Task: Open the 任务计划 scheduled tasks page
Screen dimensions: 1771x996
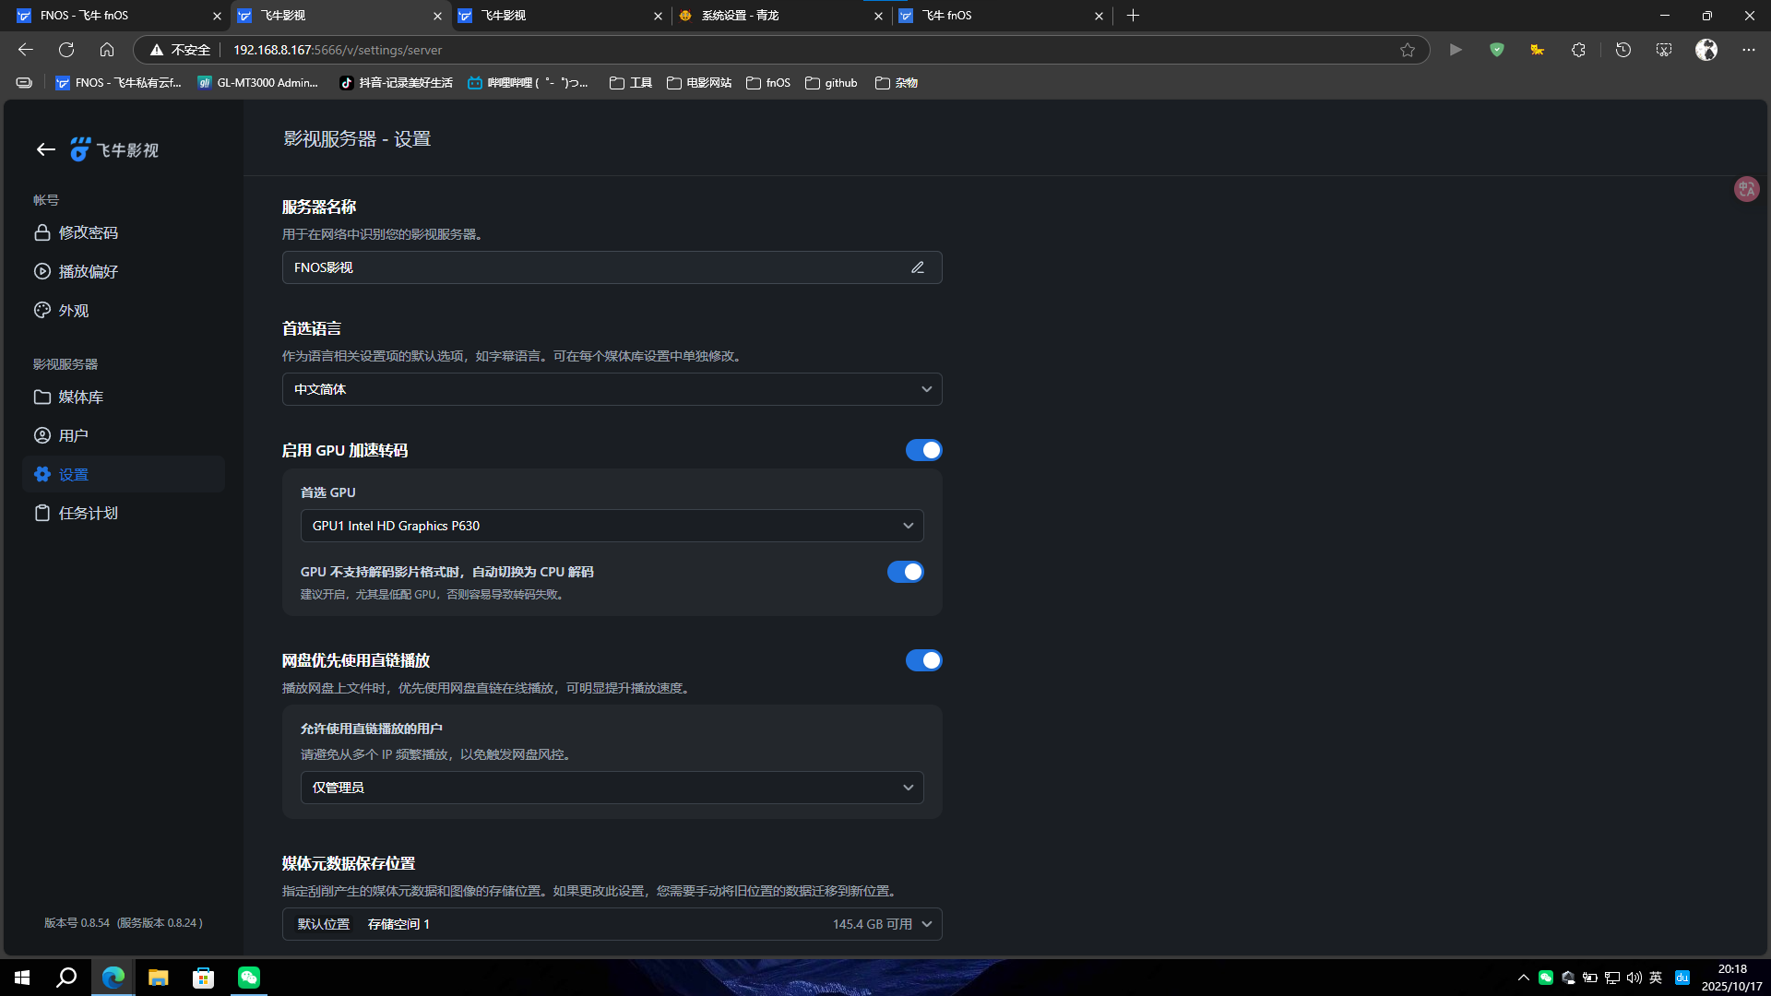Action: coord(88,513)
